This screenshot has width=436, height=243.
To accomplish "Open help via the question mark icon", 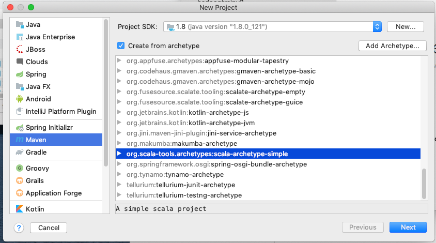I will click(19, 227).
